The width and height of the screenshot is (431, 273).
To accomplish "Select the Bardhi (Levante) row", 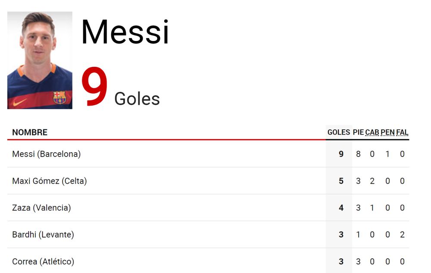I will click(208, 235).
